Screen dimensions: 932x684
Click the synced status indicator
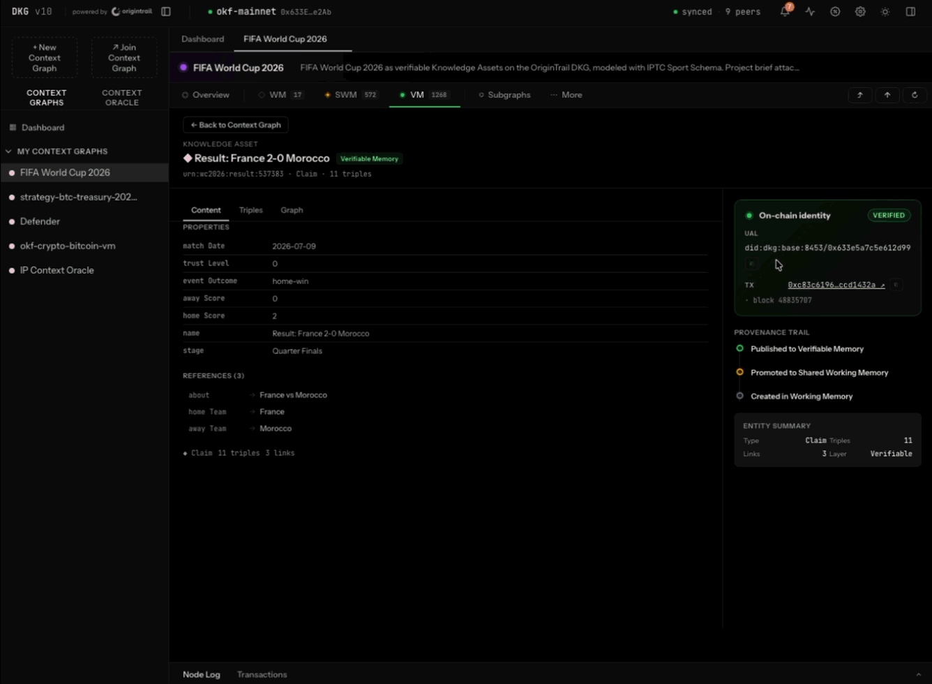693,12
